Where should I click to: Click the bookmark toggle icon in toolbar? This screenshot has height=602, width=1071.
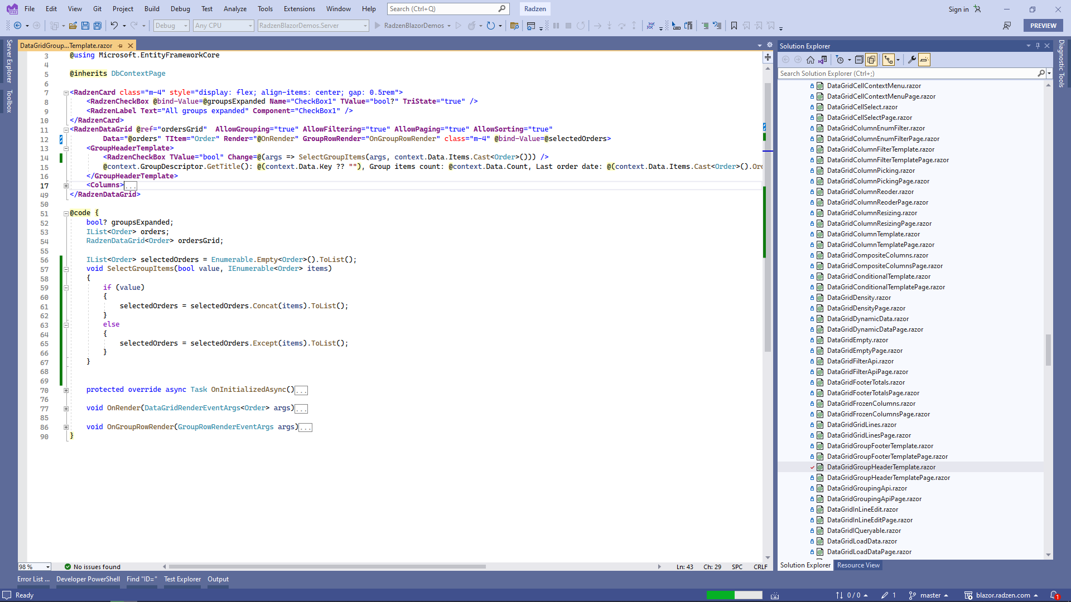(x=734, y=26)
